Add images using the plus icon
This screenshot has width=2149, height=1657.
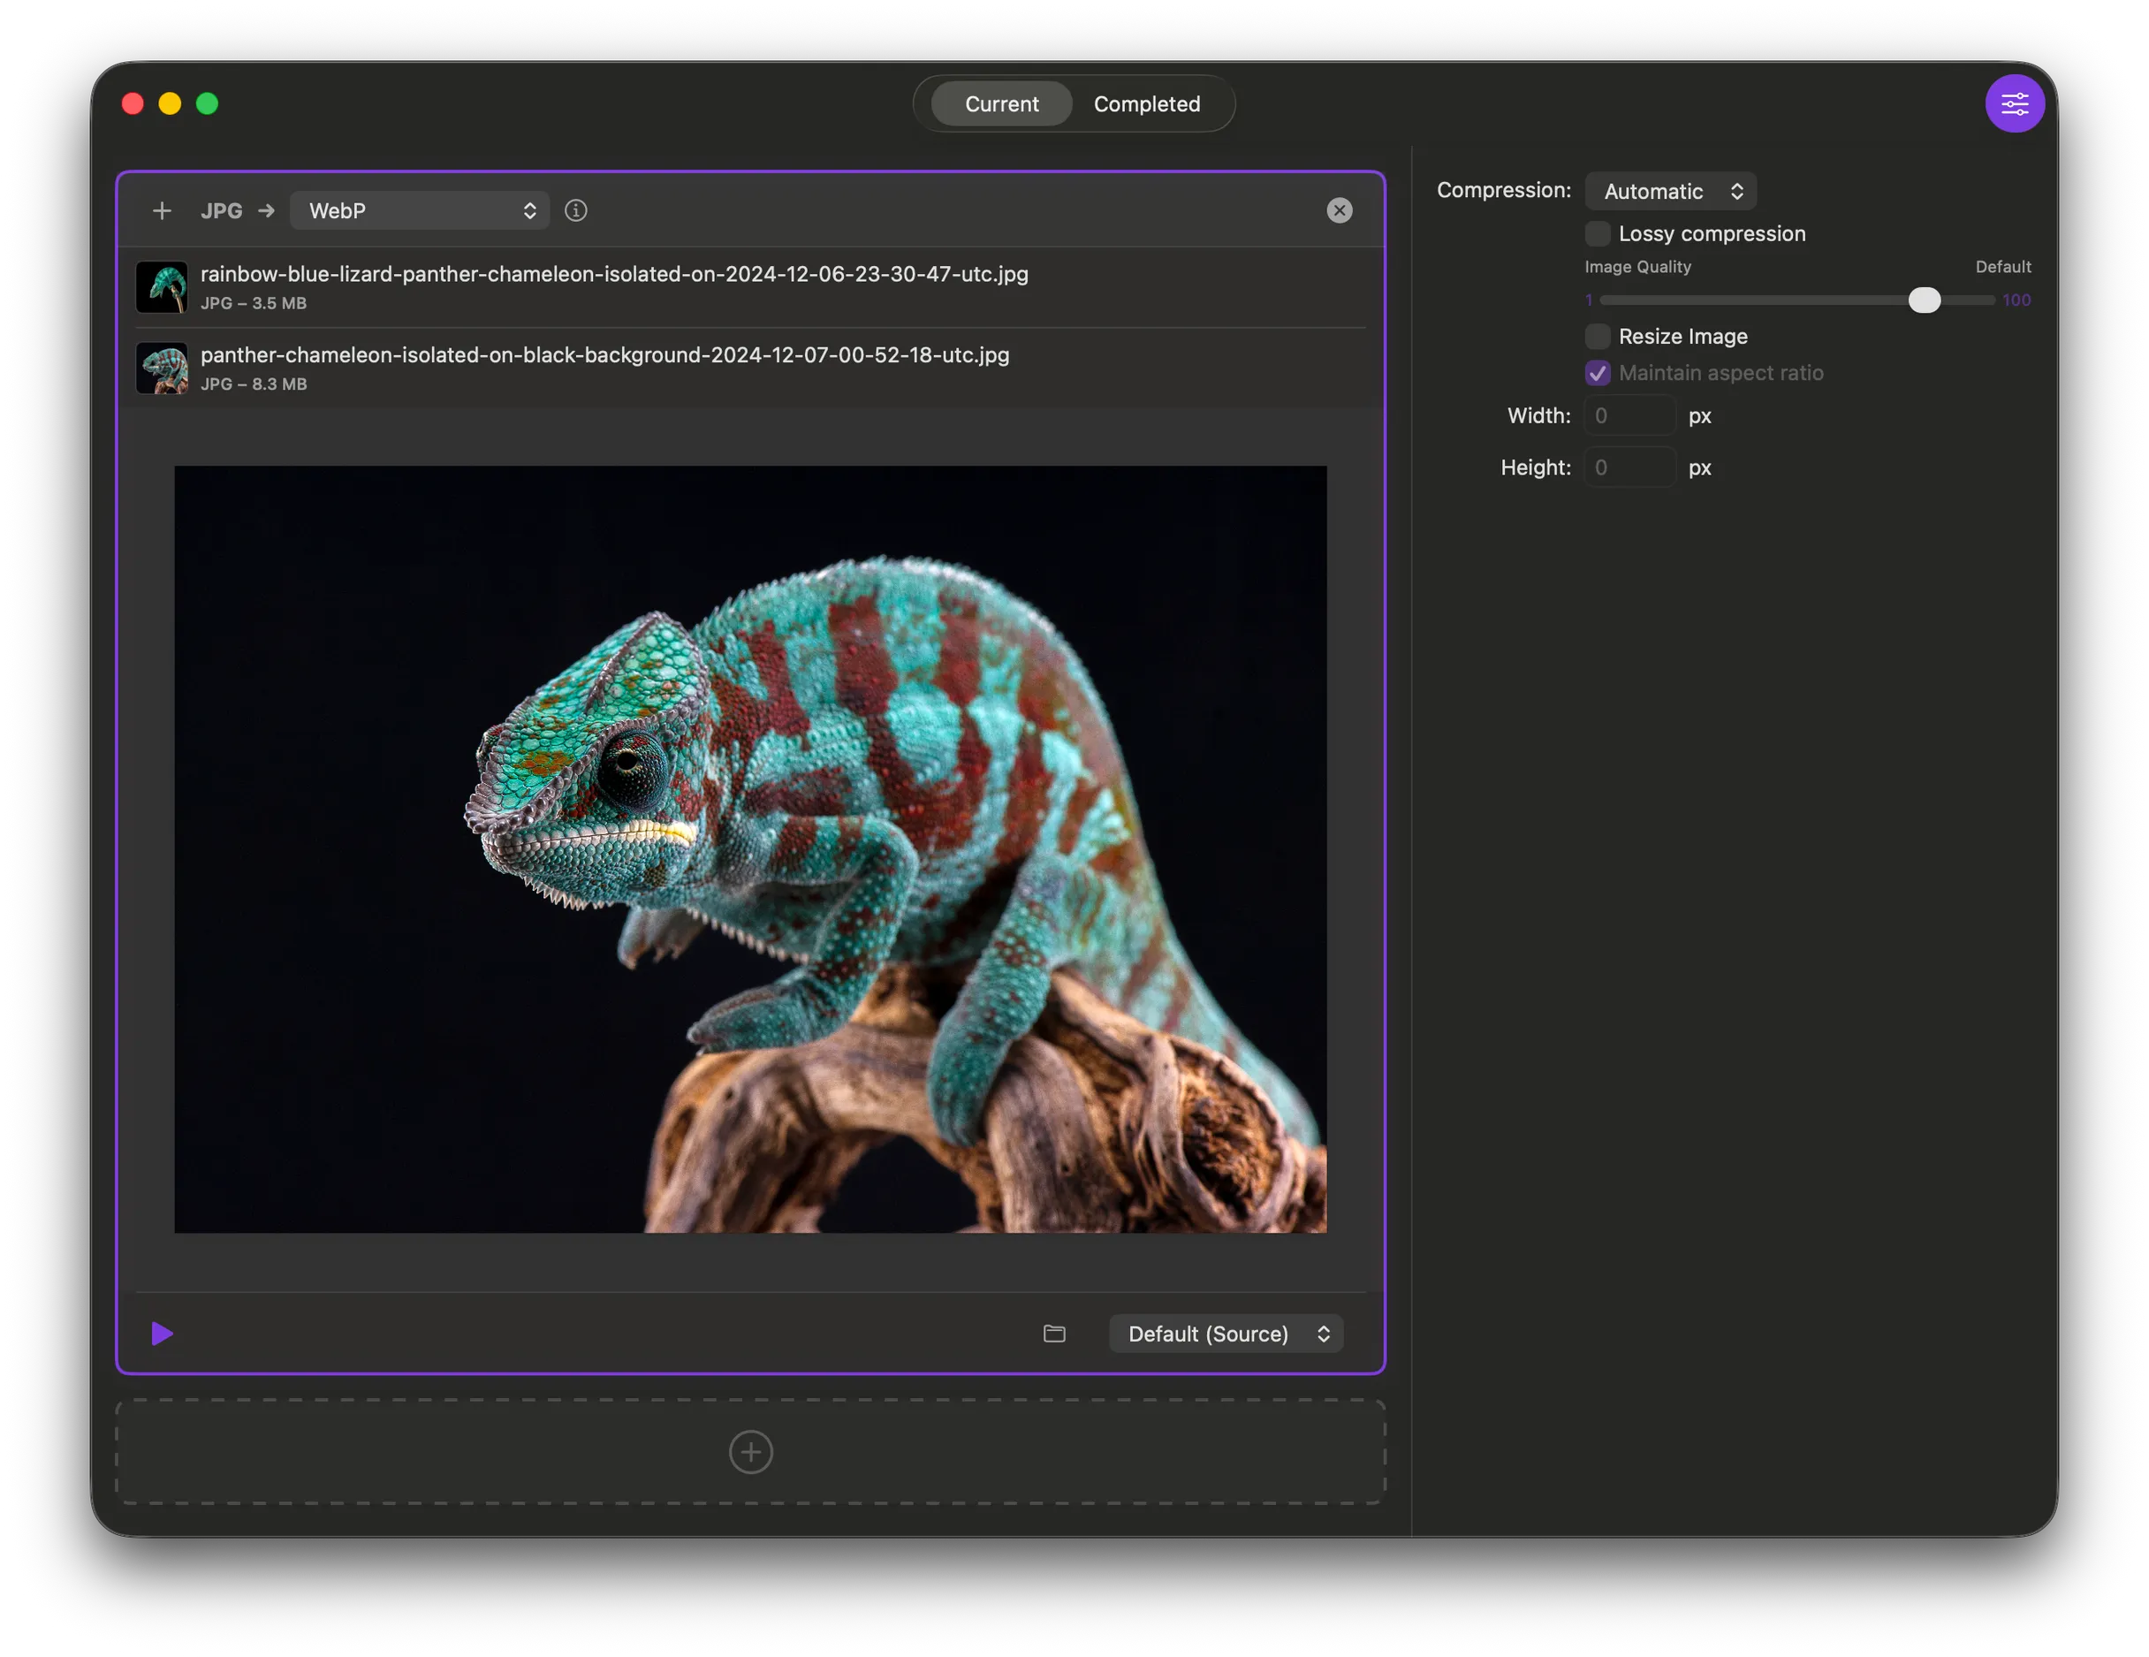coord(163,209)
